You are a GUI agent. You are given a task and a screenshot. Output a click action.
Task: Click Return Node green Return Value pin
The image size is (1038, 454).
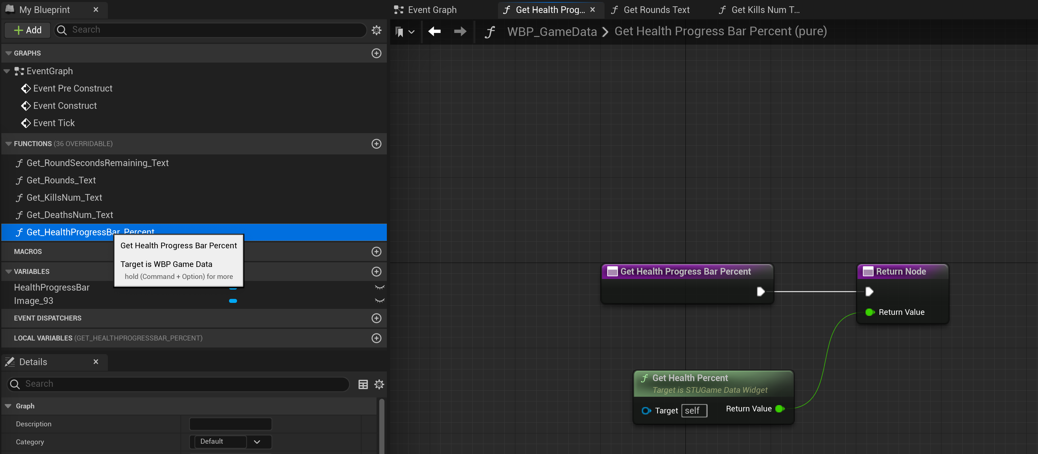(870, 312)
